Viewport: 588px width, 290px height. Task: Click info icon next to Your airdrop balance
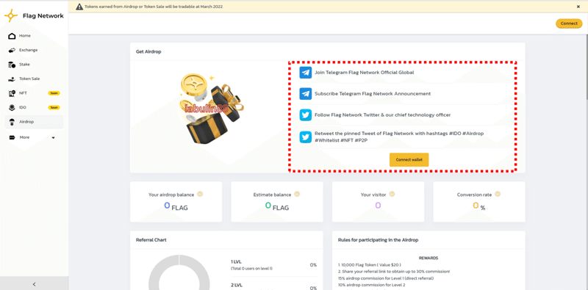tap(200, 194)
